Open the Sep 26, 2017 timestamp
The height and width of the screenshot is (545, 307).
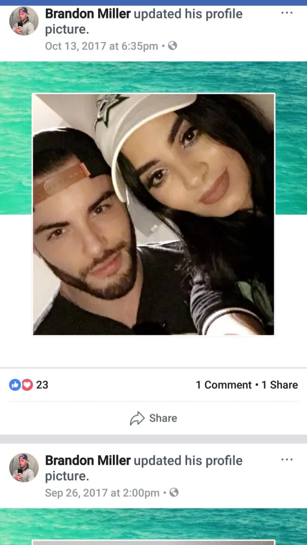102,493
